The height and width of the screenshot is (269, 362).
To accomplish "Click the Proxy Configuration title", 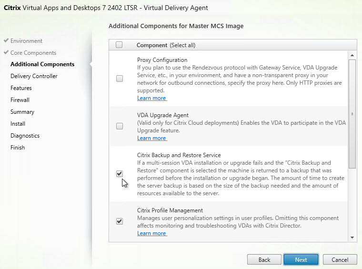I will coord(162,60).
